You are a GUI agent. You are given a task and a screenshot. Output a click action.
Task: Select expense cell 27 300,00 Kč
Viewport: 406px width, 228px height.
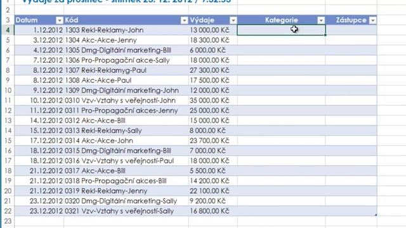(x=213, y=70)
